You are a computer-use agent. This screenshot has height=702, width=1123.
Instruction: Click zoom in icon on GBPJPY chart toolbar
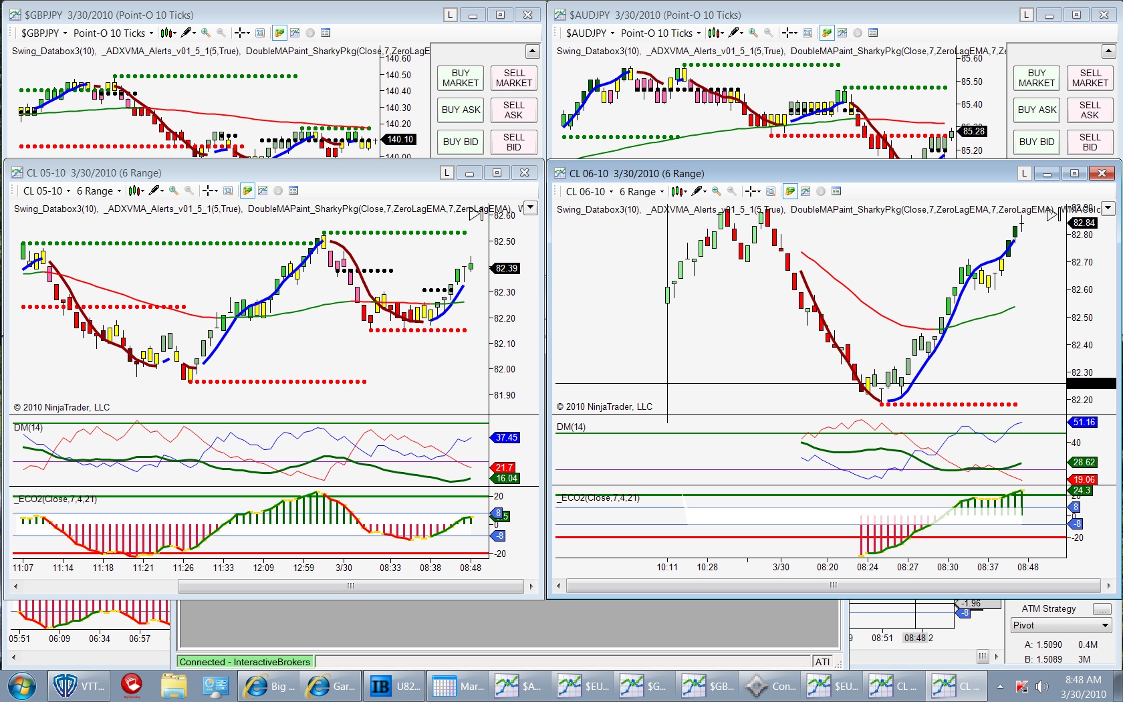[x=206, y=33]
